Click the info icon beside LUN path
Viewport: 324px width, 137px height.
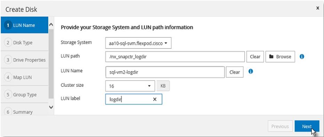coord(302,57)
